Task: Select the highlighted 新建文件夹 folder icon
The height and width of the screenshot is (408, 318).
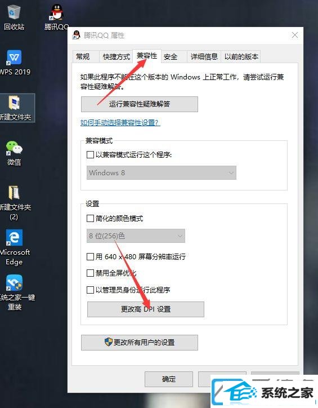Action: [14, 103]
